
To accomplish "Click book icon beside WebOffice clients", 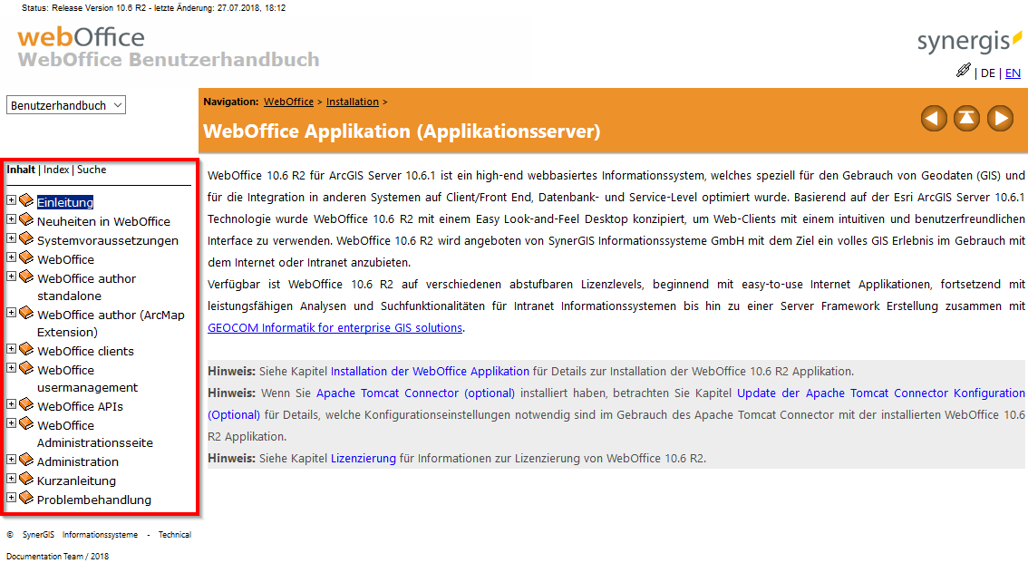I will [26, 349].
